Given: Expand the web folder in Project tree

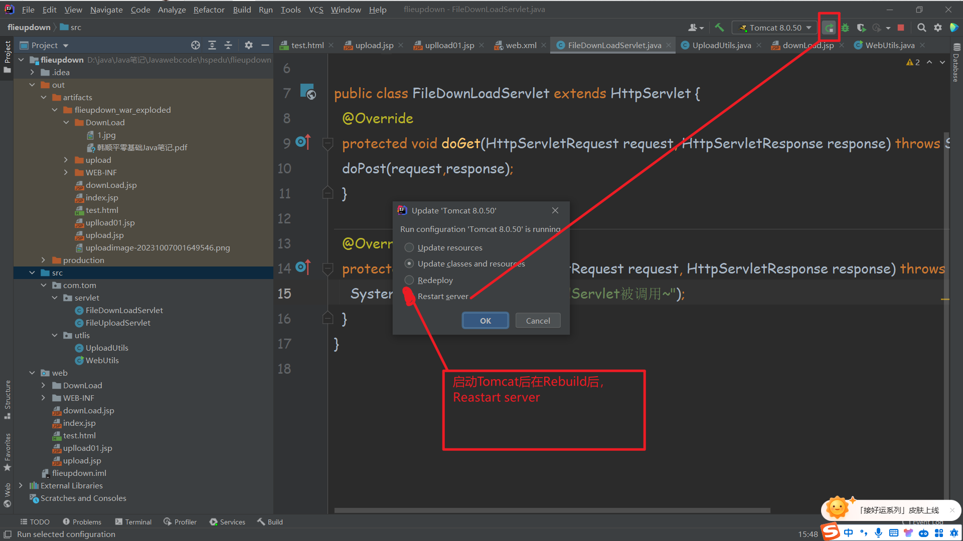Looking at the screenshot, I should point(34,373).
